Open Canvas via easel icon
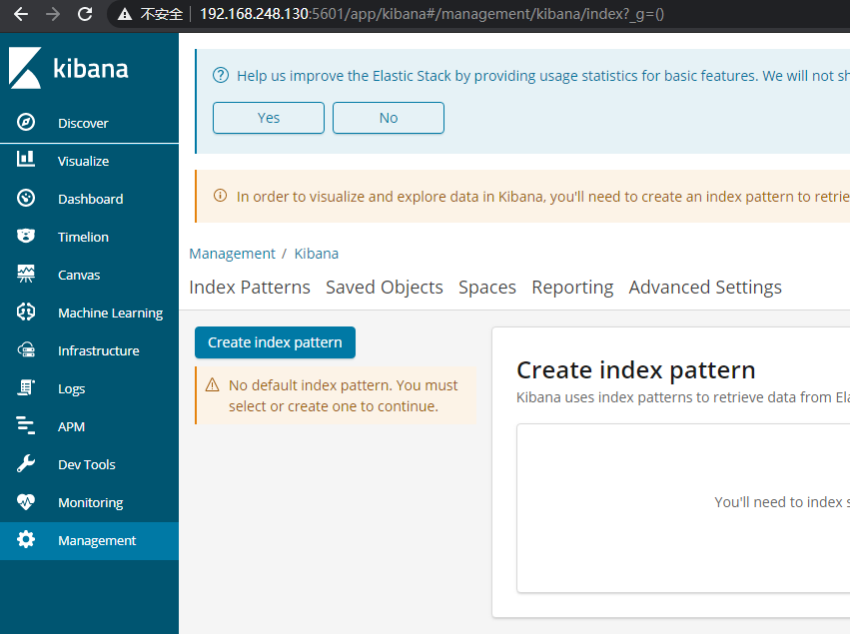This screenshot has width=850, height=634. click(x=26, y=274)
